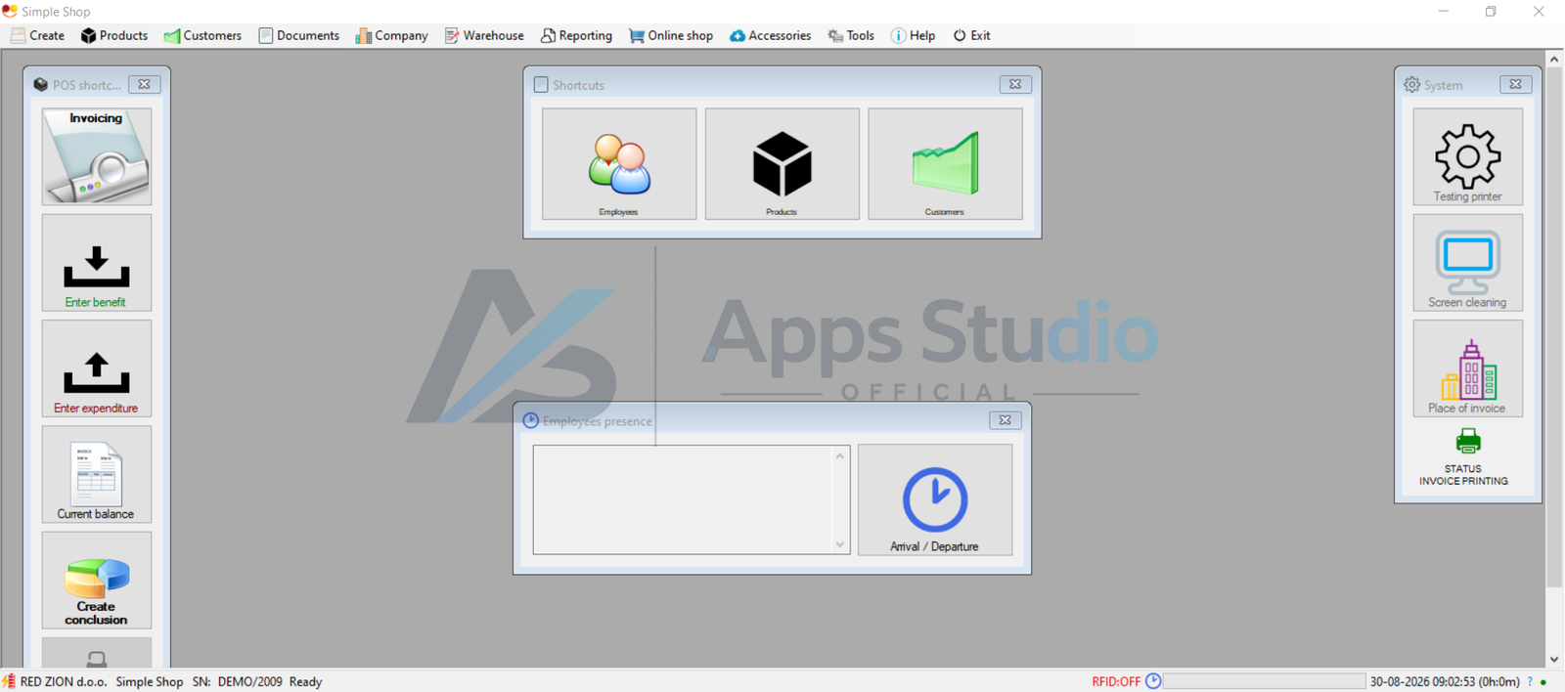Viewport: 1565px width, 692px height.
Task: Close the POS shortcuts panel
Action: [x=144, y=84]
